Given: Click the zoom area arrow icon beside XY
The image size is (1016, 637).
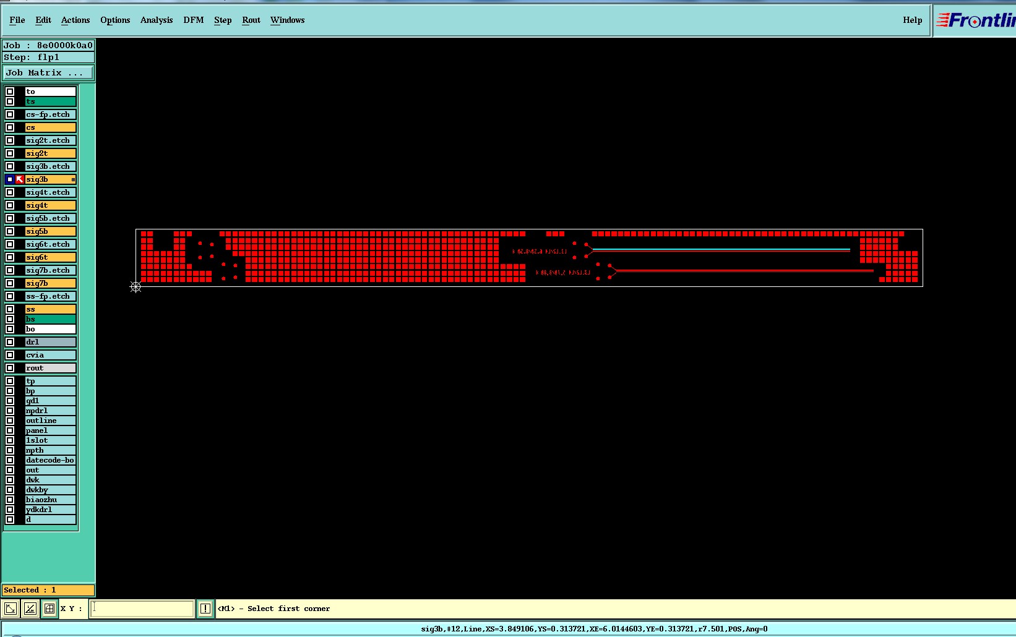Looking at the screenshot, I should [11, 609].
